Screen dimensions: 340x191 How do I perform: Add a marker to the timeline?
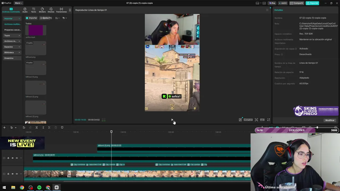point(62,128)
